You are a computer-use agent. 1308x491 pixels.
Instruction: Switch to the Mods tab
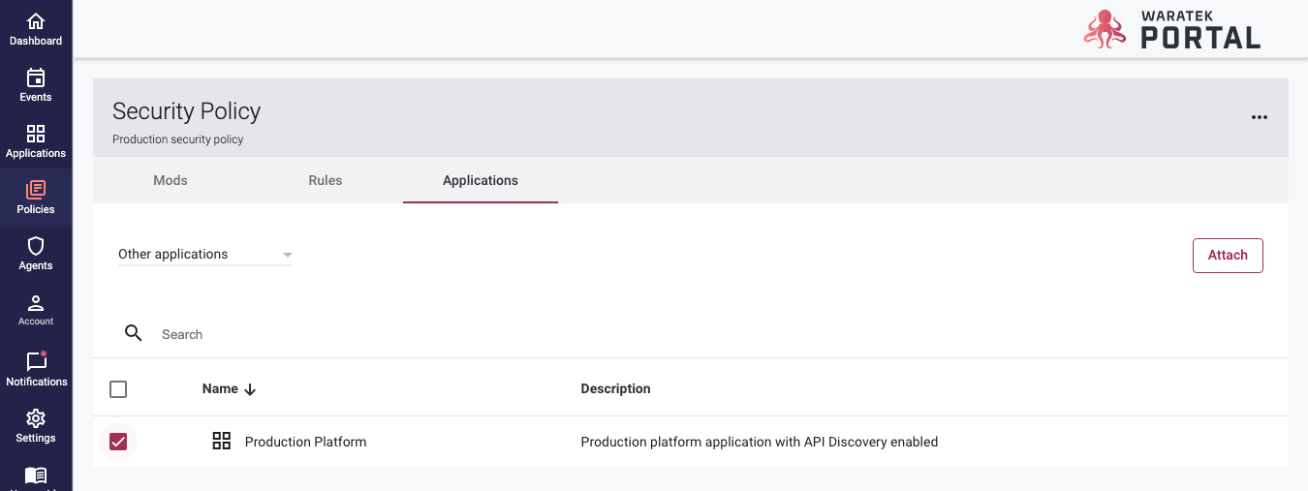click(171, 180)
